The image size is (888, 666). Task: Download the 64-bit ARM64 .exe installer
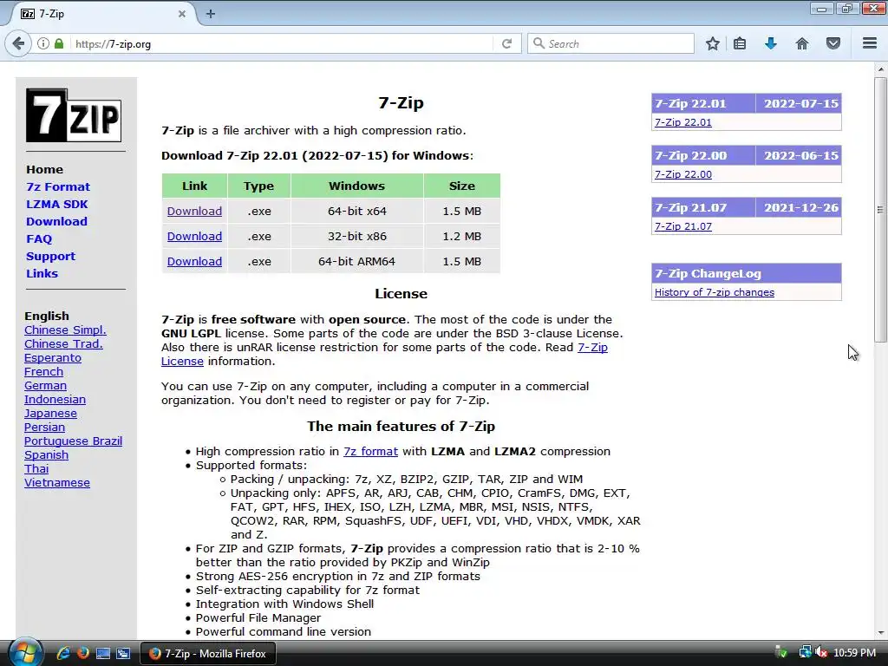tap(194, 262)
